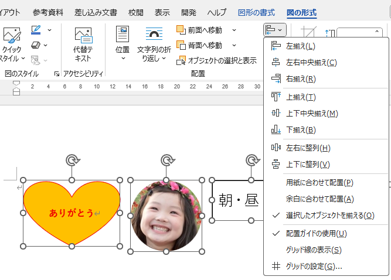Click rotate handle above girl photo

pos(168,160)
